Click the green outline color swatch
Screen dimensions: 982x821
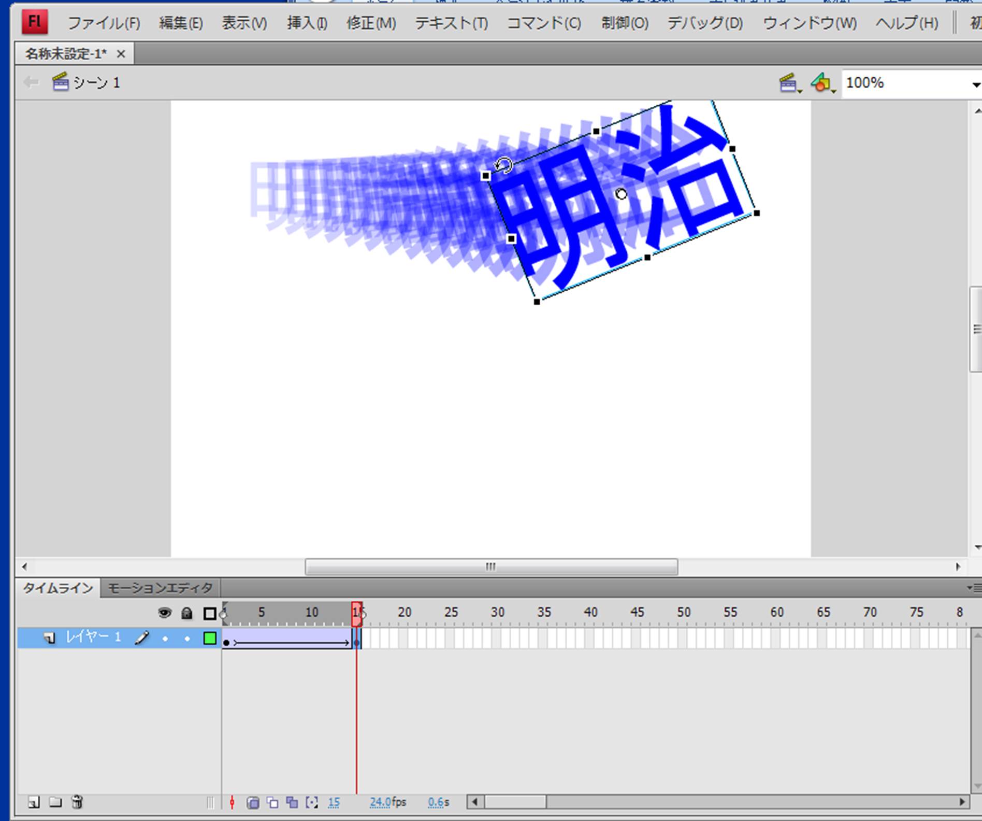click(x=210, y=638)
